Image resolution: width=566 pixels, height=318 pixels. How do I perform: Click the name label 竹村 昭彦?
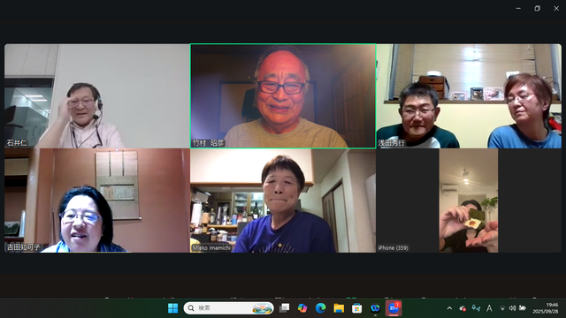click(x=208, y=143)
